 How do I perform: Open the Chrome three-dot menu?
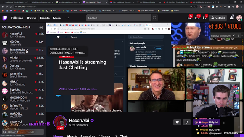click(241, 7)
